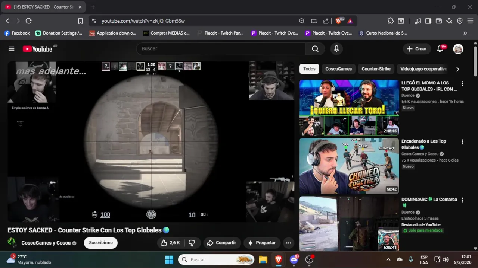This screenshot has width=478, height=268.
Task: Open the media control music-note icon
Action: point(418,21)
